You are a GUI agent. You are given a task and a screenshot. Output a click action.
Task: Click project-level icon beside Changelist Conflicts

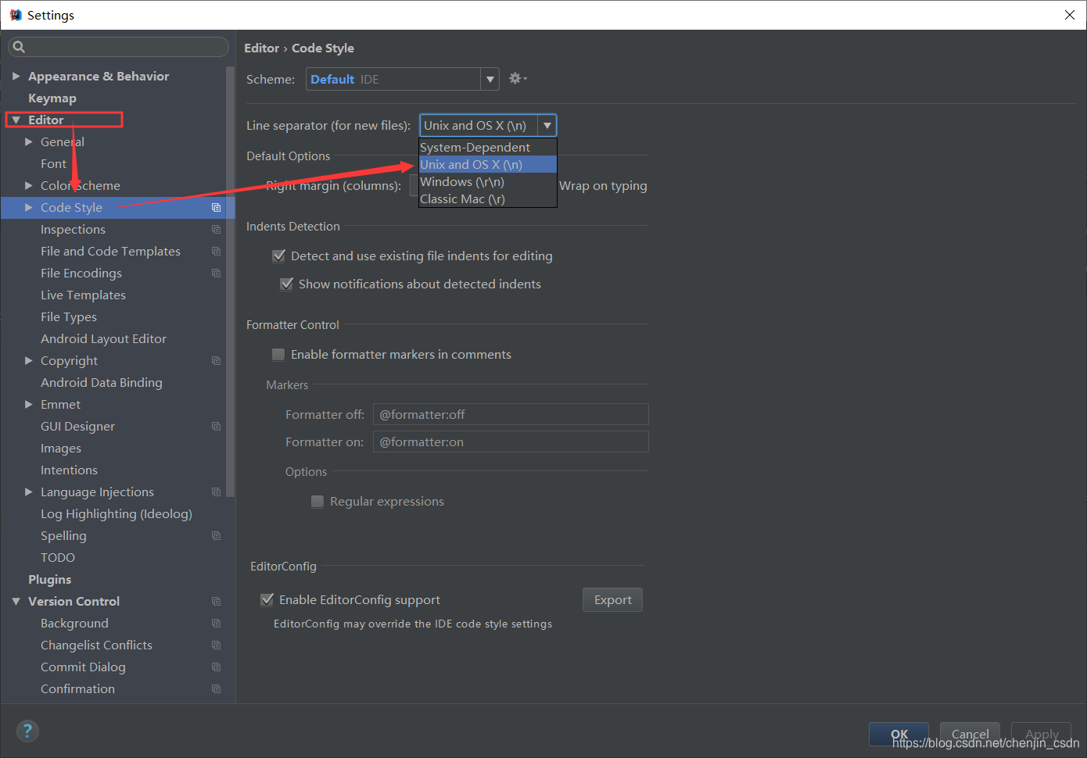217,645
